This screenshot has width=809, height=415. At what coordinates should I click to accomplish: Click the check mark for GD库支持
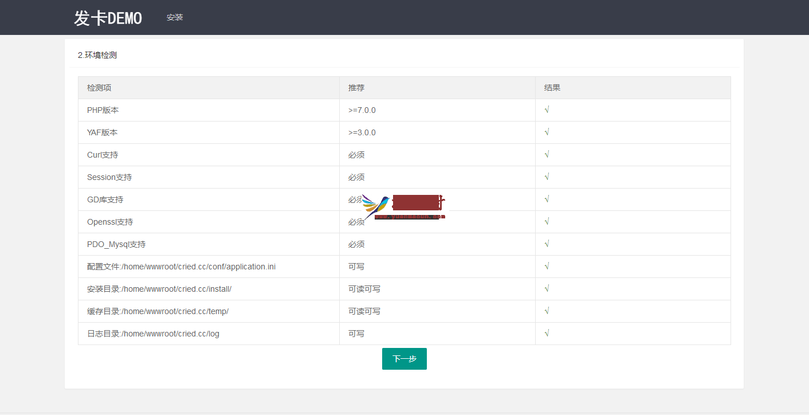point(547,199)
